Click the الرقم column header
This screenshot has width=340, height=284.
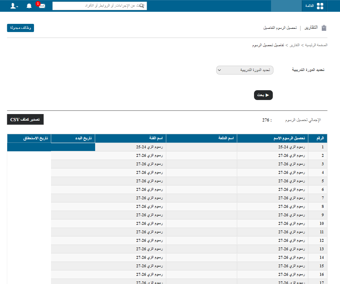pyautogui.click(x=318, y=138)
